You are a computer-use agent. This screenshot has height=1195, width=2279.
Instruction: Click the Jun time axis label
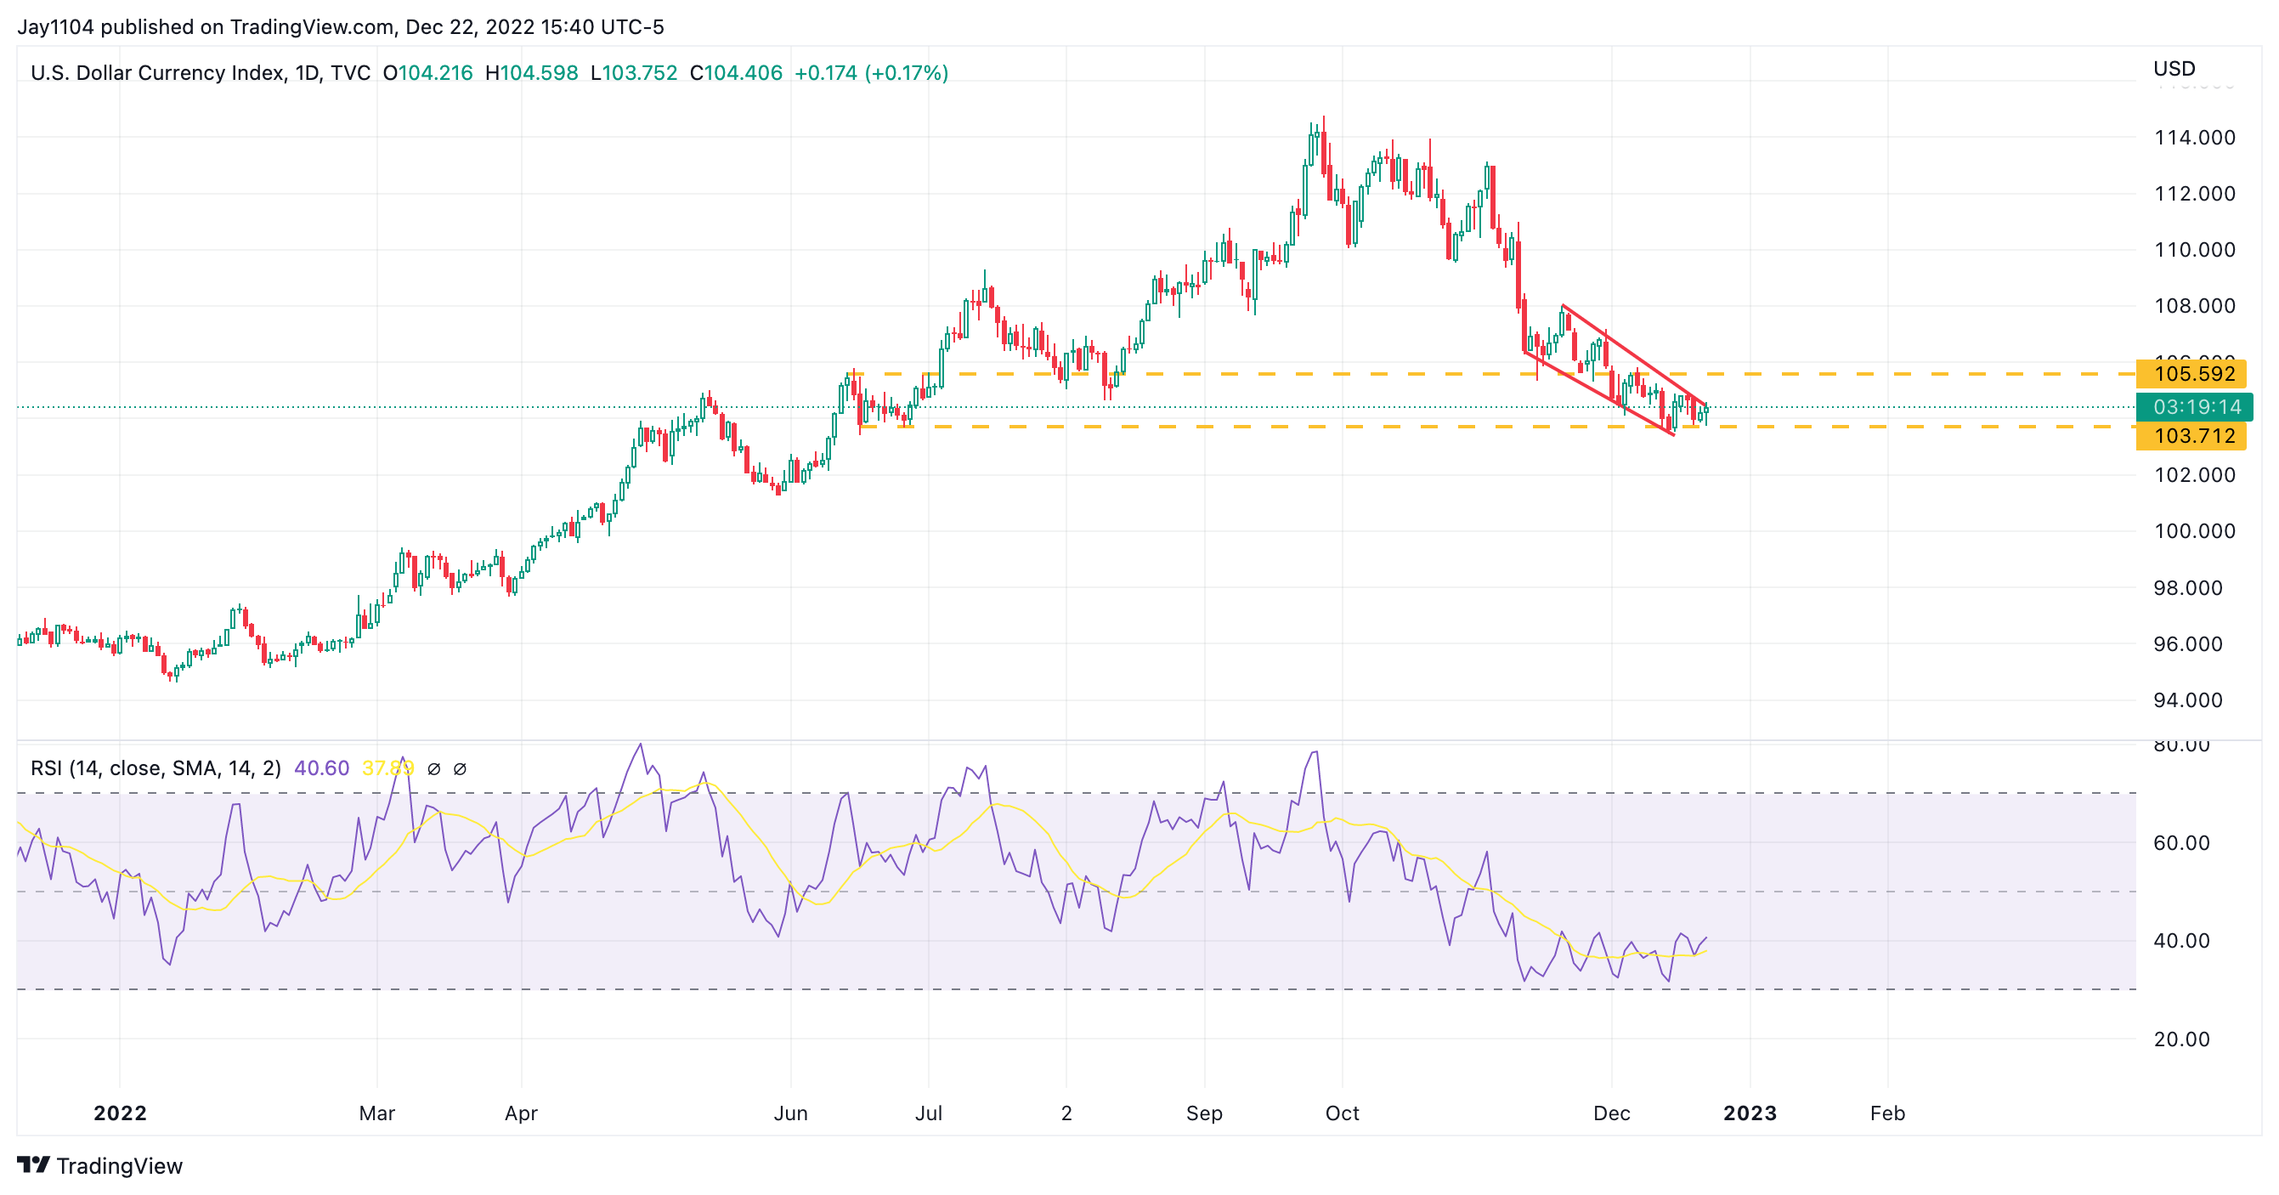pos(790,1113)
